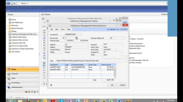
Task: Open Action Type dropdown for SALES00000001003 row
Action: click(100, 67)
